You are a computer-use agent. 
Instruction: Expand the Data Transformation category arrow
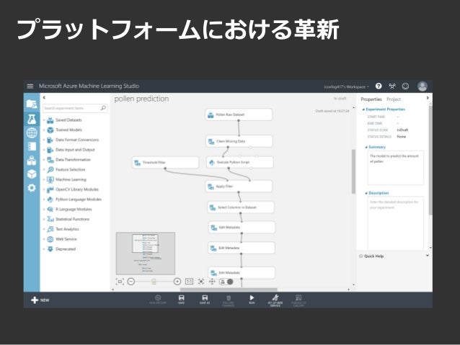click(44, 160)
